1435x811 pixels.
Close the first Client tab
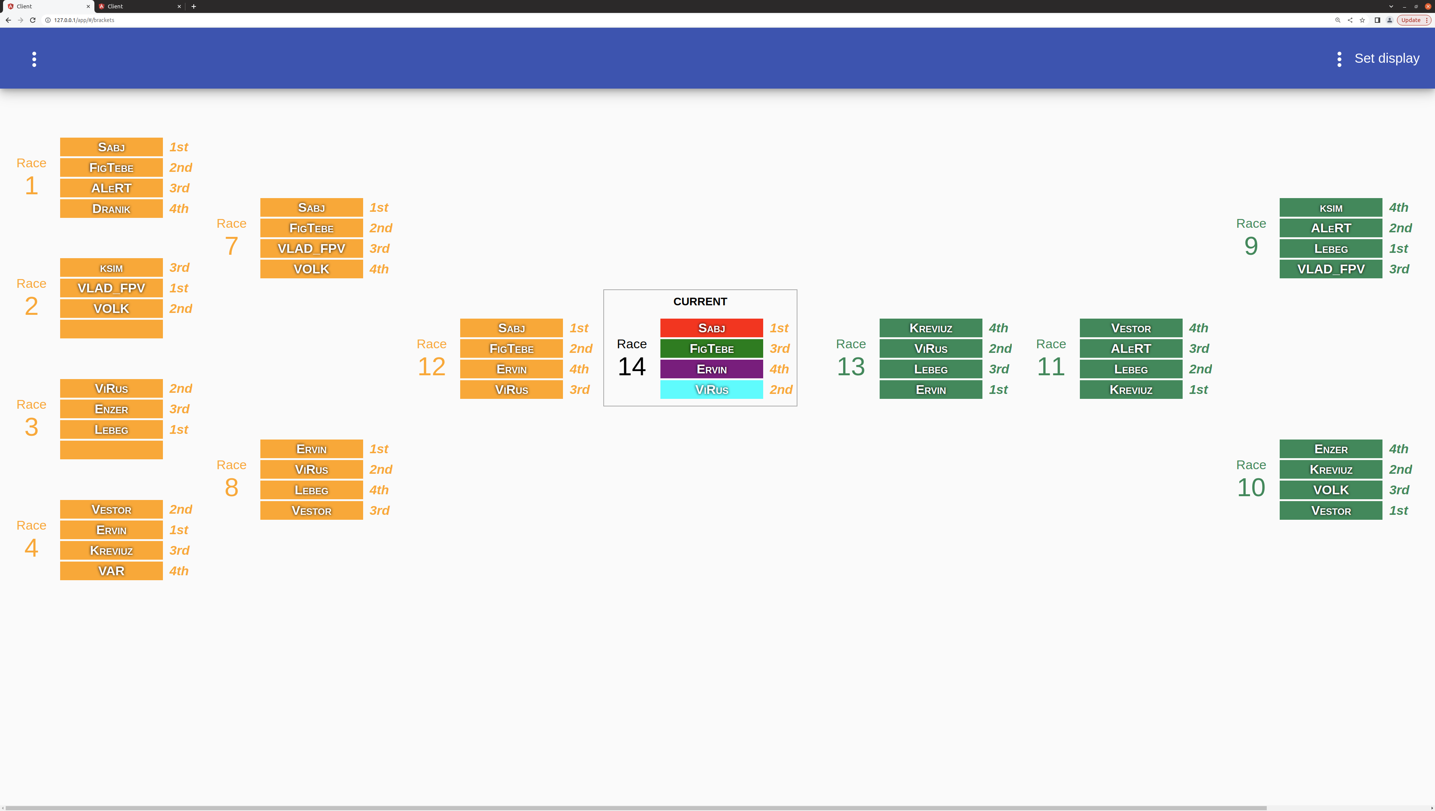click(x=88, y=6)
